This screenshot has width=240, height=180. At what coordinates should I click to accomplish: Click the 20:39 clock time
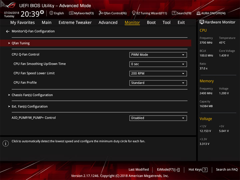30,14
